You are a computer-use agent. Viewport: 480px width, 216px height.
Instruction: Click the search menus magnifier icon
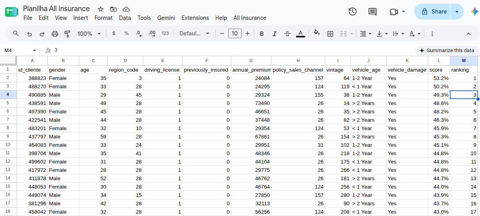(16, 33)
